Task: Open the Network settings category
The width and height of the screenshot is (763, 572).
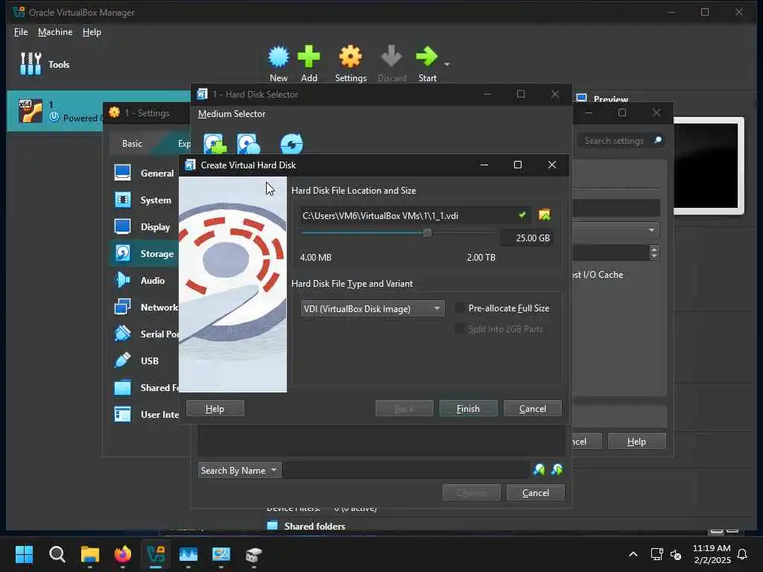Action: [x=144, y=307]
